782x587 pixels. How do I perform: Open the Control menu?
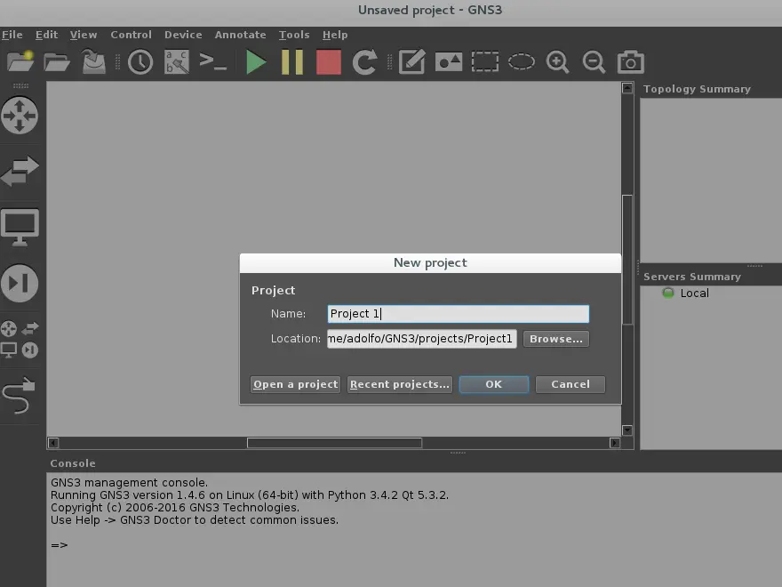(132, 35)
